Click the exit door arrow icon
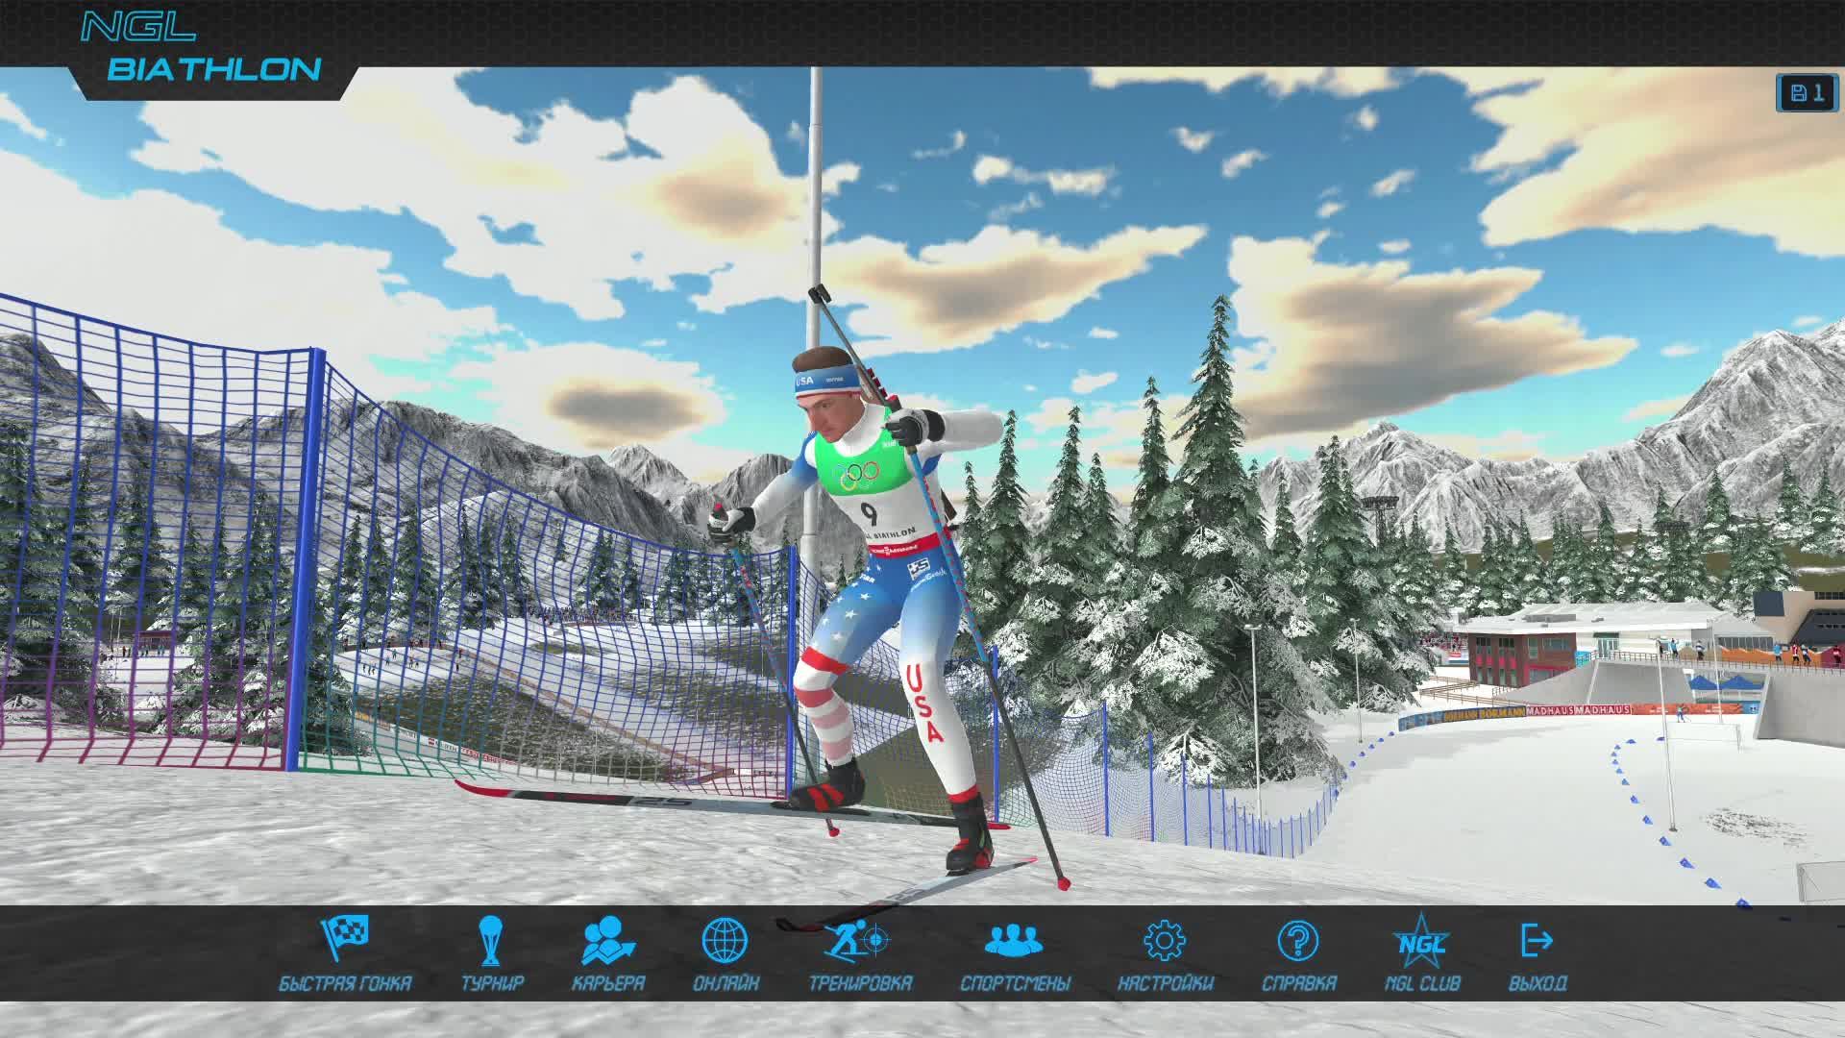This screenshot has width=1845, height=1038. [1537, 939]
